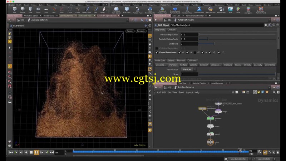The height and width of the screenshot is (161, 286).
Task: Click FLIP Fluid from Object tool
Action: pyautogui.click(x=116, y=10)
